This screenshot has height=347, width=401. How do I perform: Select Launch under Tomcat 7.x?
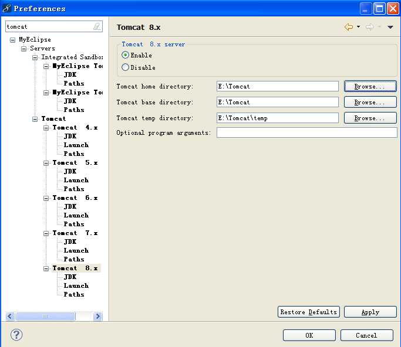coord(76,250)
